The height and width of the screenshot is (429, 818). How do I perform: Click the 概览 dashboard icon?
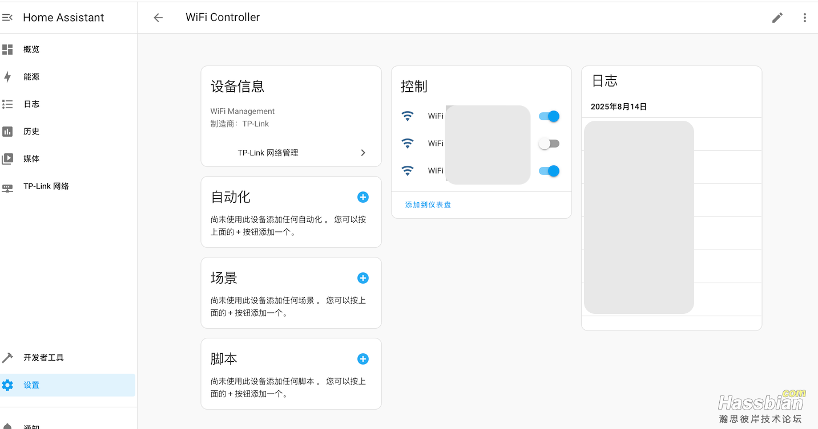click(x=7, y=50)
